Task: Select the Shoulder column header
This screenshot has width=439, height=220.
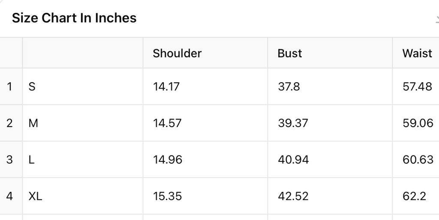Action: 177,53
